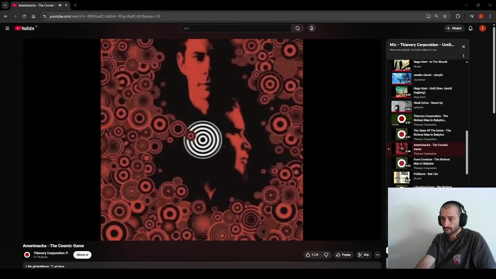Screen dimensions: 496x279
Task: Open the browser extensions puzzle icon
Action: click(x=458, y=16)
